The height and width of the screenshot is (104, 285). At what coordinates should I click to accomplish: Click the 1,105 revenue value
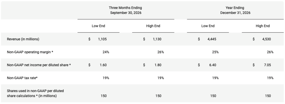(x=102, y=39)
